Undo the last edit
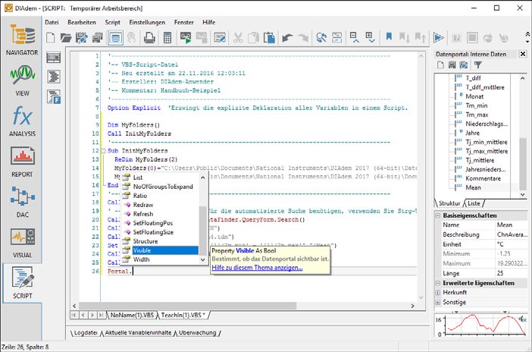532x352 pixels. pos(287,38)
